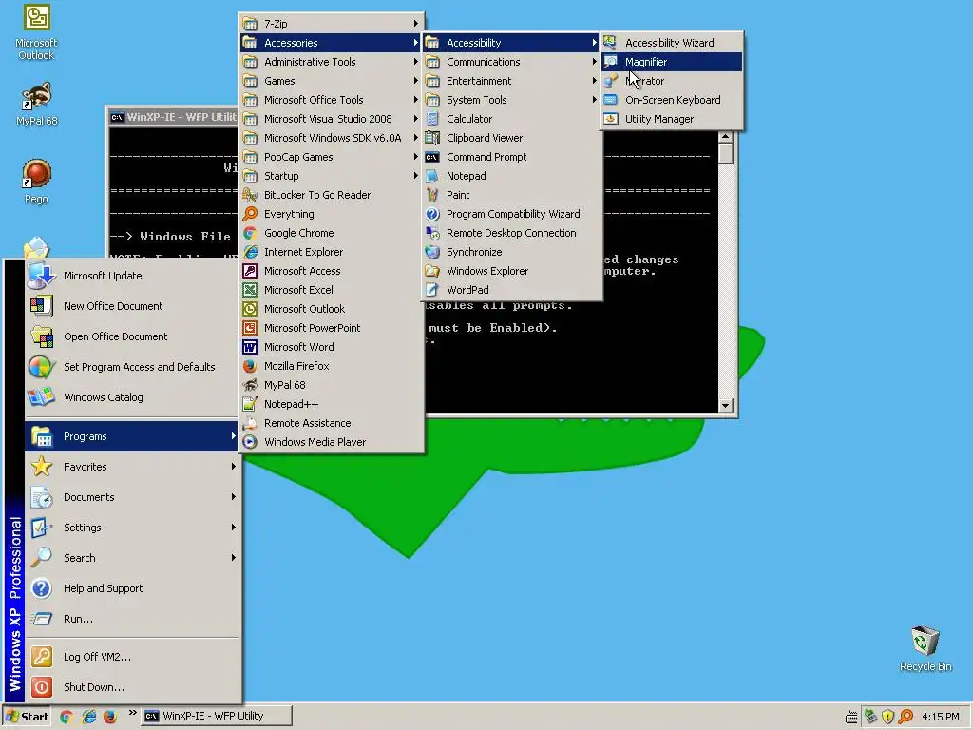Launch Command Prompt icon in Accessories

coord(432,157)
